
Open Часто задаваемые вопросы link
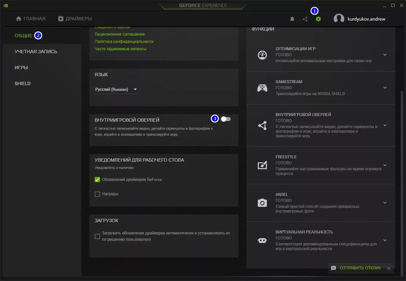point(120,49)
